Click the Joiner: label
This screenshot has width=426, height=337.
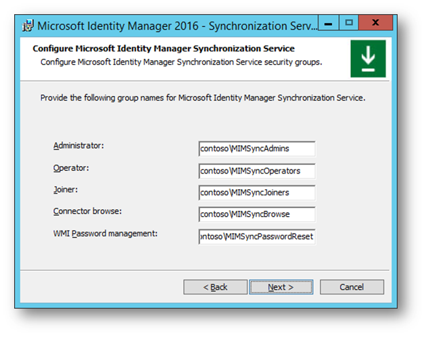click(66, 190)
